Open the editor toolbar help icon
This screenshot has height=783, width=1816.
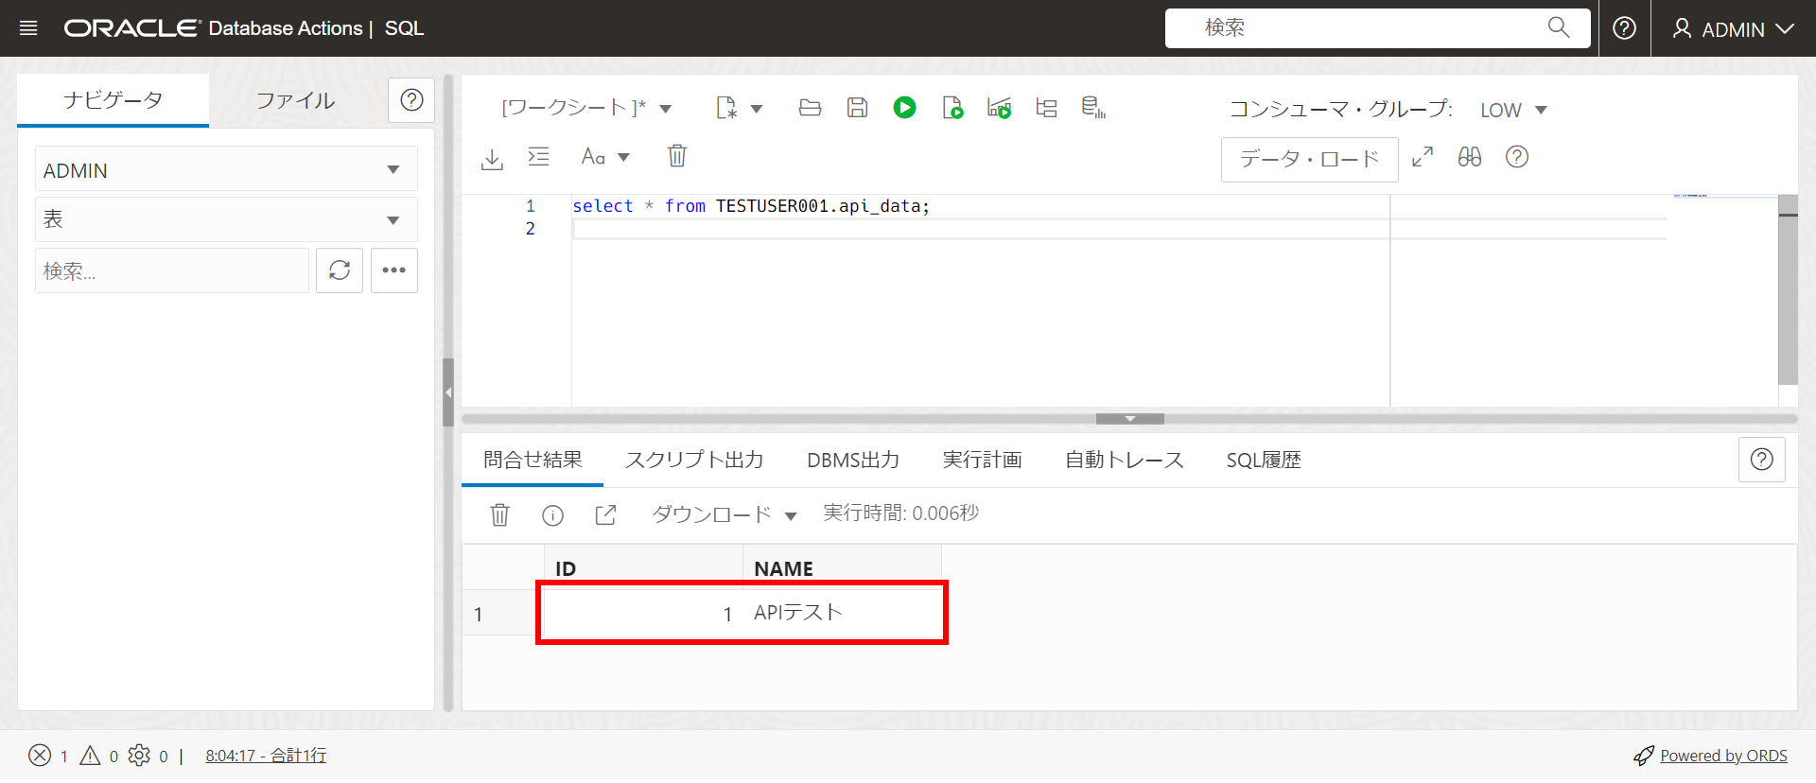click(1517, 157)
